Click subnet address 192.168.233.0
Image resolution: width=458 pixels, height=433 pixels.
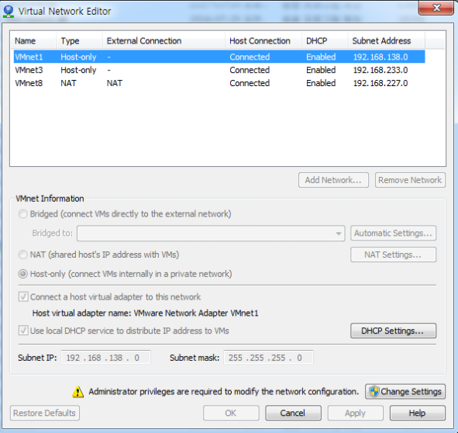coord(381,70)
